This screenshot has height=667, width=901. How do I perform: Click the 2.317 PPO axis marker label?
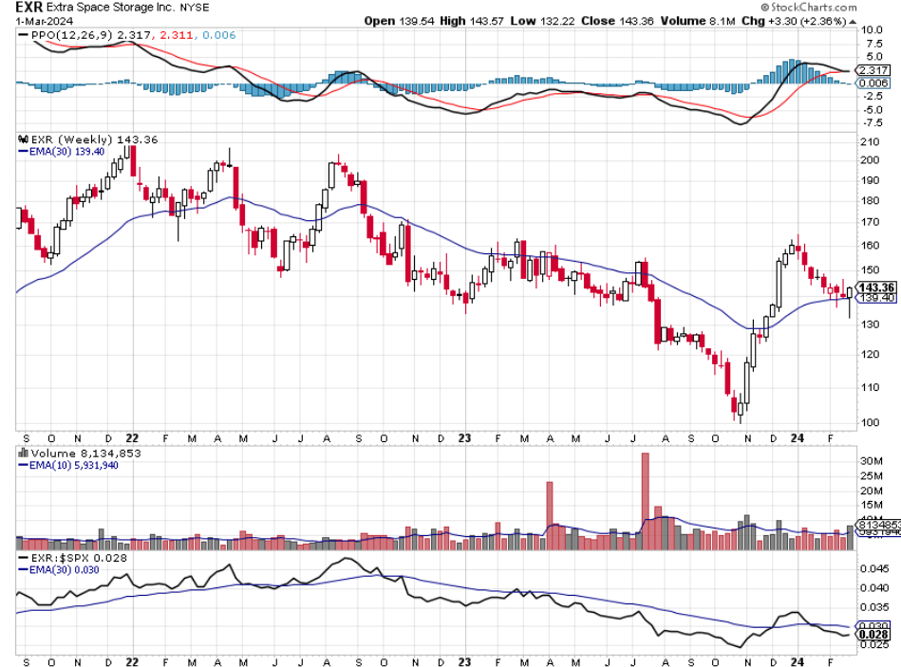click(x=873, y=70)
